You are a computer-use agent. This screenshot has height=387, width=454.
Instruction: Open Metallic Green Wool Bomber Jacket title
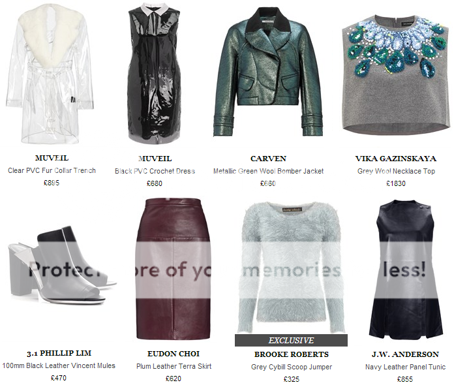[x=268, y=171]
